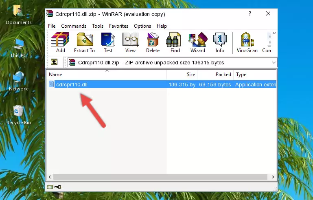This screenshot has height=200, width=313.
Task: Click the question mark help button
Action: point(250,13)
